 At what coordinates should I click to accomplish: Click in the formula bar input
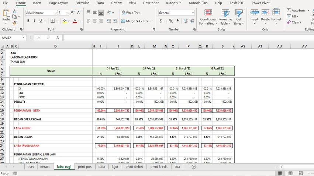click(188, 38)
